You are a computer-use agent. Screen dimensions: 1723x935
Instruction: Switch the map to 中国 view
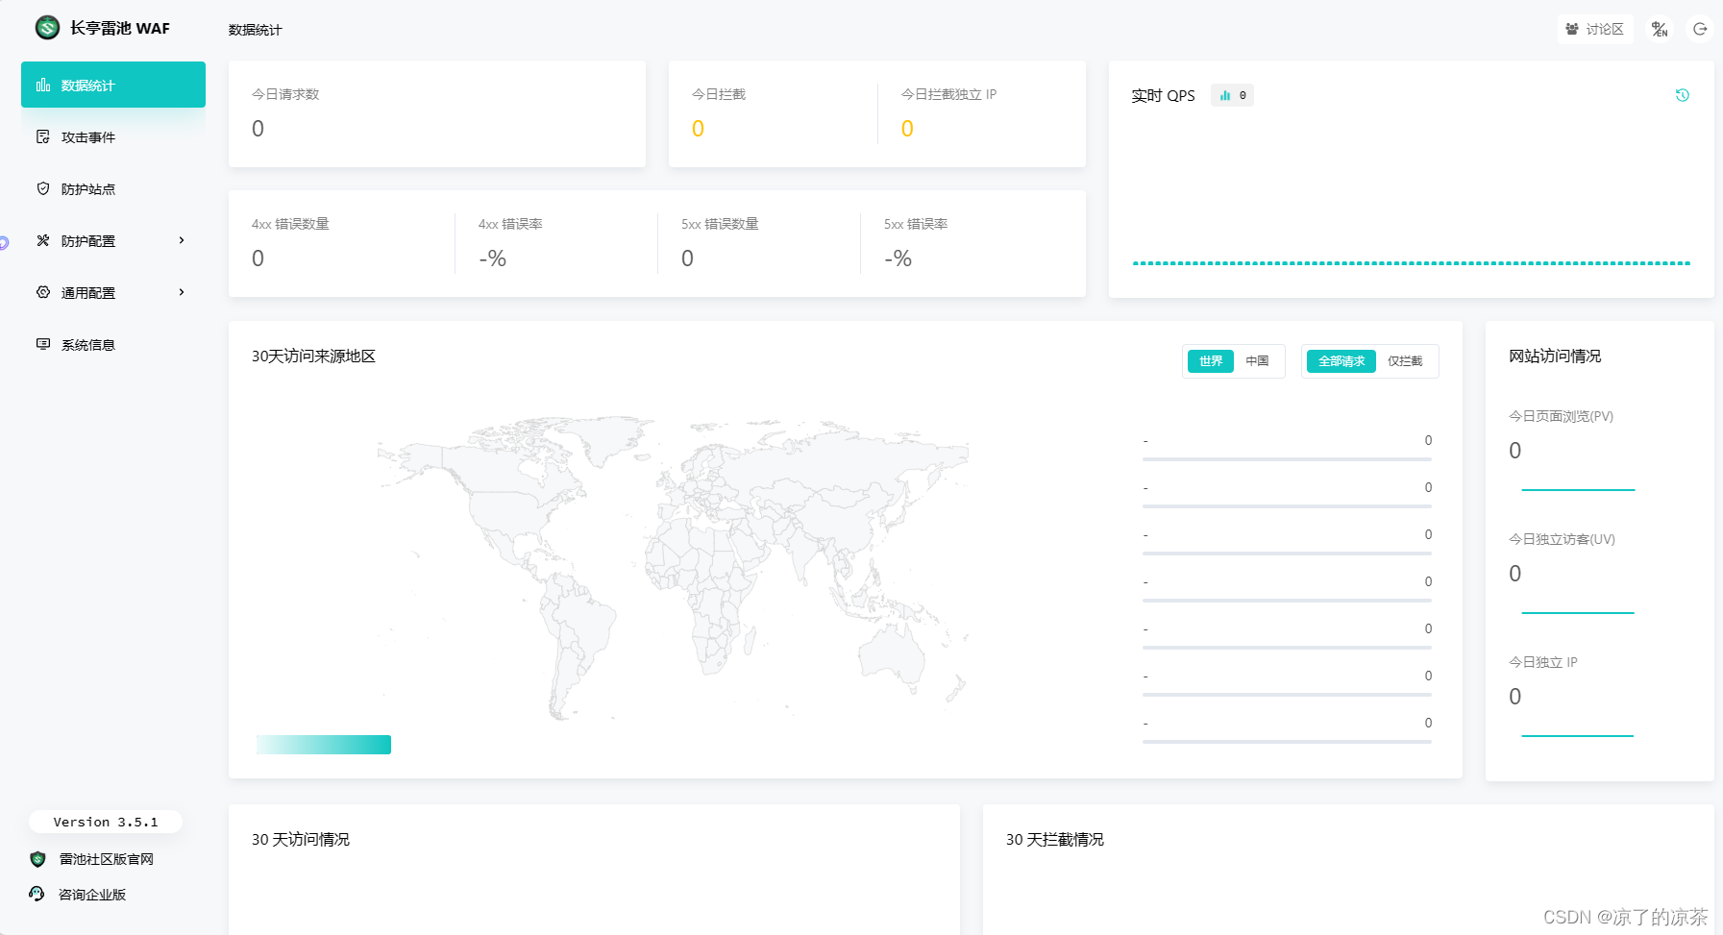coord(1257,360)
